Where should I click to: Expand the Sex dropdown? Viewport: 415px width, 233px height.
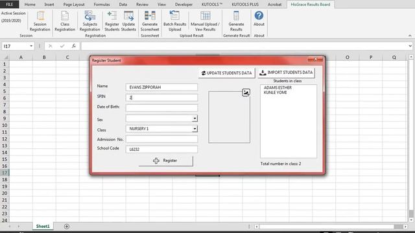(x=195, y=118)
